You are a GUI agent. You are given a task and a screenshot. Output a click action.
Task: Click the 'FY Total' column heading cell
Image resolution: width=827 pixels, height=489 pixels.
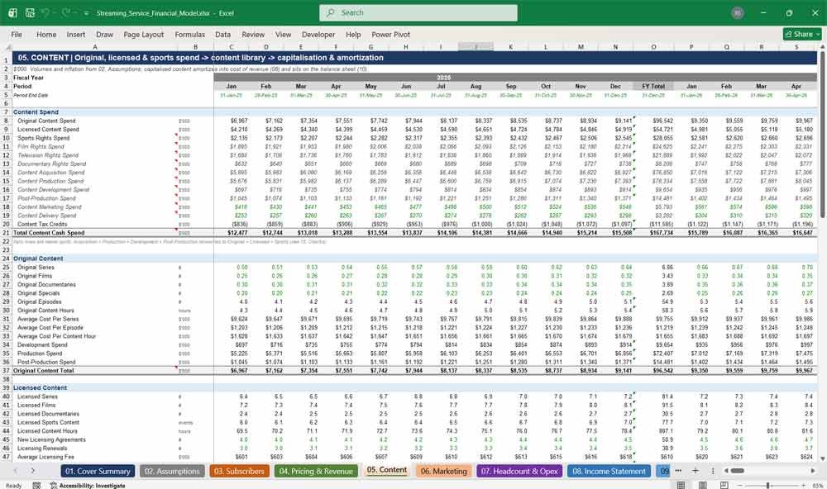[x=653, y=86]
